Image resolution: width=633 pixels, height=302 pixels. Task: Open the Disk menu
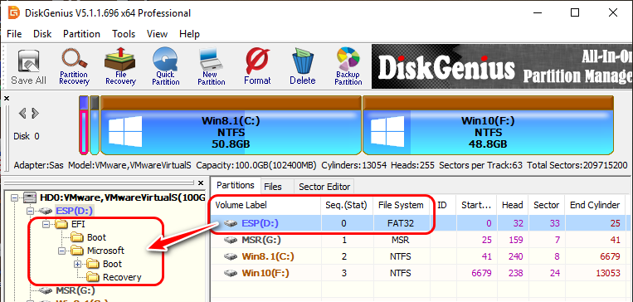(42, 34)
